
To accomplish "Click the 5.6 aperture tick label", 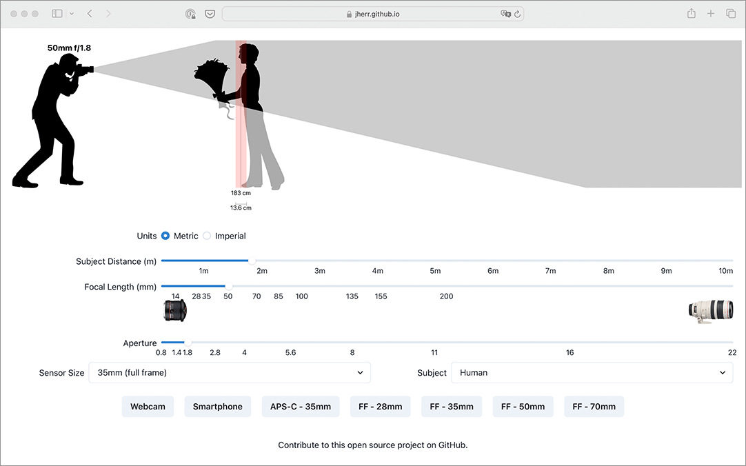I will pos(291,353).
